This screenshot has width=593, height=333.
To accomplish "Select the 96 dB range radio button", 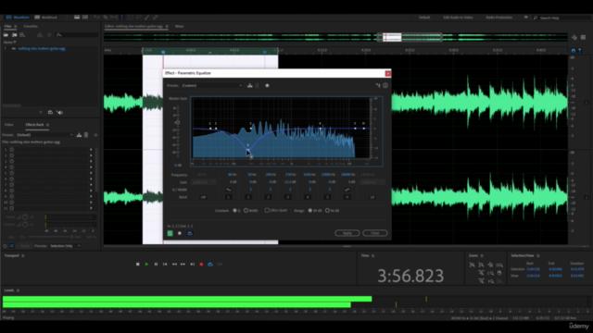I will pos(327,210).
